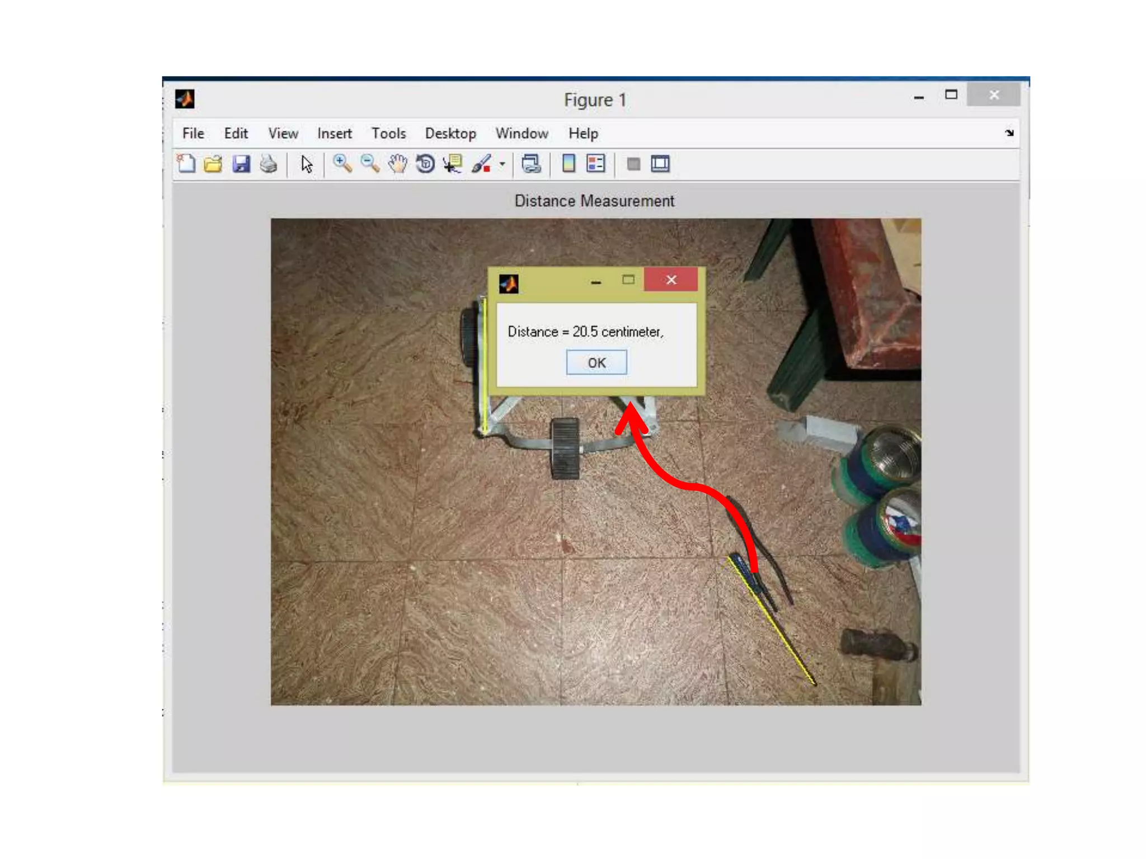Screen dimensions: 1146x859
Task: Activate the Zoom Out magnifier tool
Action: [x=370, y=164]
